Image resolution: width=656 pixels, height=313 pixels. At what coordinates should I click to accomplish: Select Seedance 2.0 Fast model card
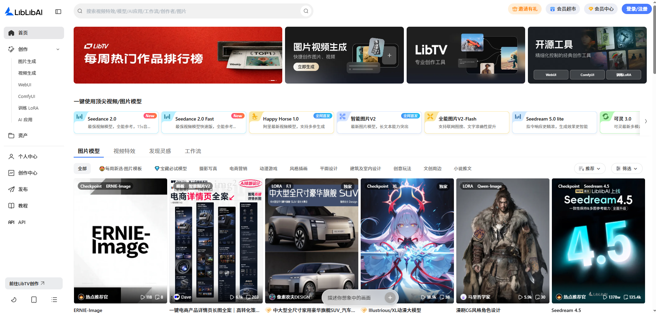[204, 122]
